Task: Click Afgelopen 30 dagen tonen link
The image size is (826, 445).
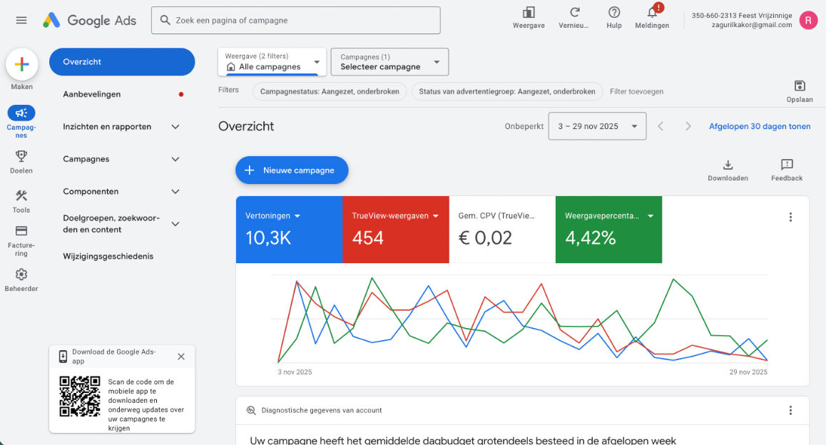Action: point(760,126)
